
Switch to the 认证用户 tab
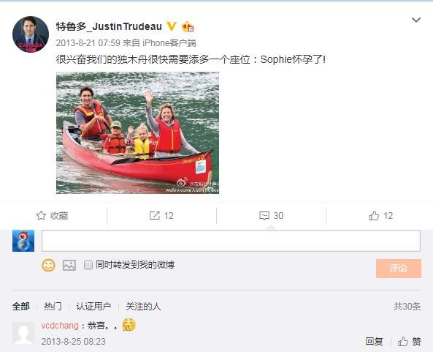[93, 307]
